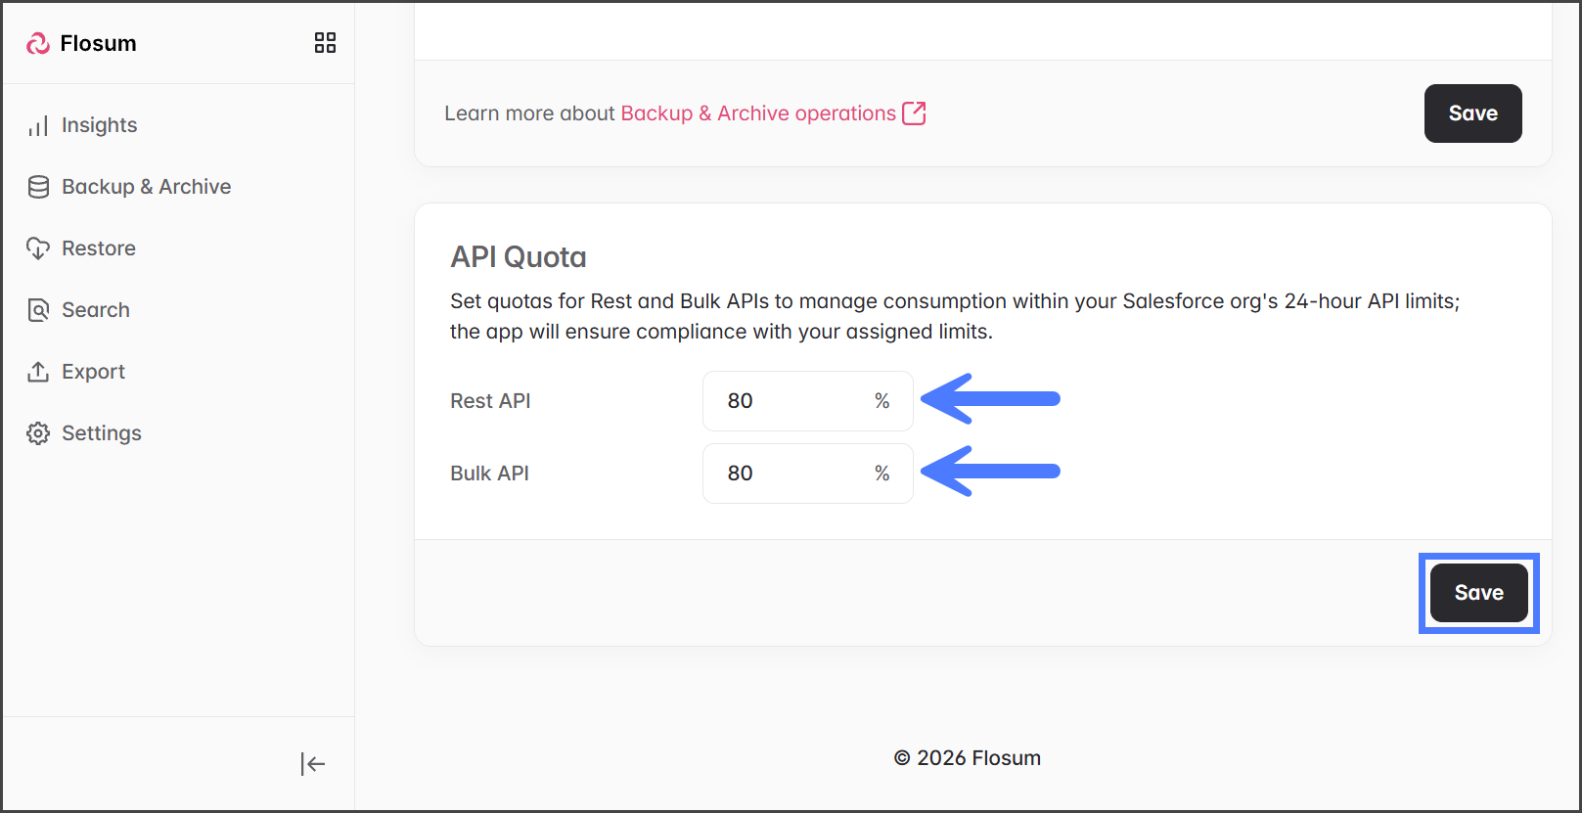The height and width of the screenshot is (813, 1582).
Task: Follow the Backup & Archive operations link
Action: pos(757,113)
